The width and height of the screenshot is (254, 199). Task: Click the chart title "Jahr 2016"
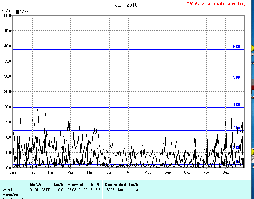126,5
